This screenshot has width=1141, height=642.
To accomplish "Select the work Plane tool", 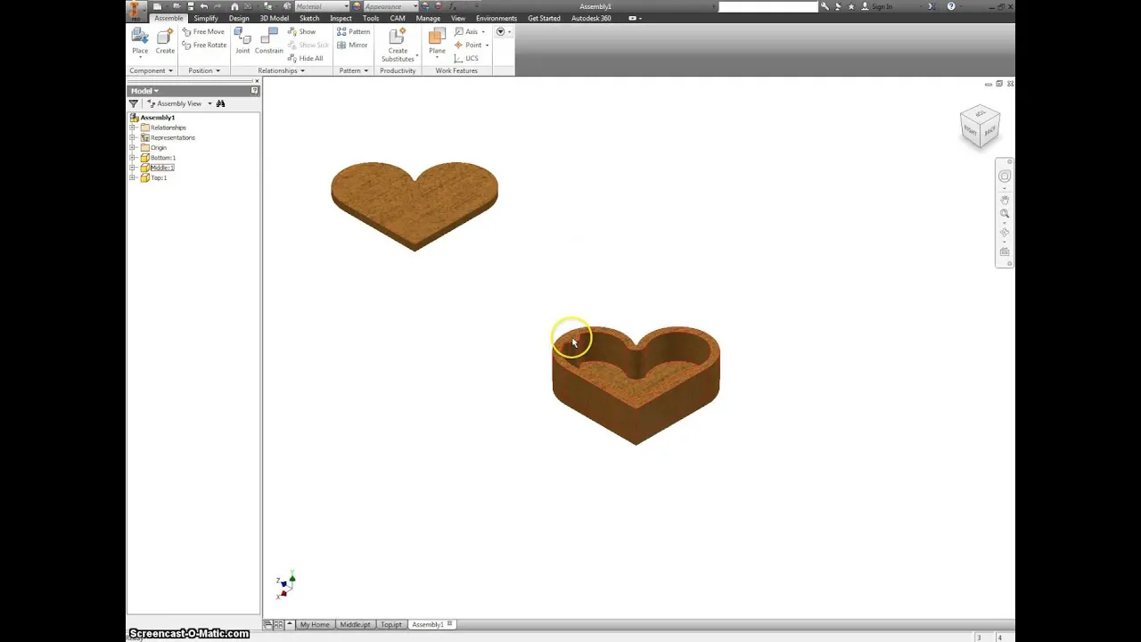I will coord(437,41).
